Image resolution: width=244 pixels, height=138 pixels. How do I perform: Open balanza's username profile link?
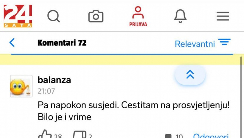tap(54, 80)
